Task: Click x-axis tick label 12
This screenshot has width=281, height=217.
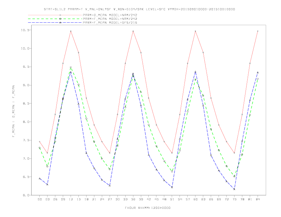Action: 71,199
